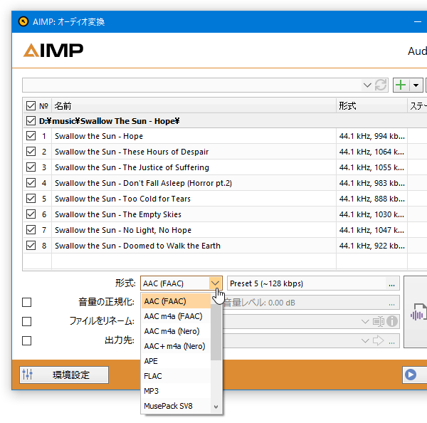
Task: Open volume level ellipsis button
Action: click(391, 303)
